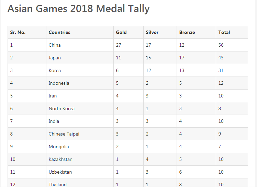Click the Asian Games 2018 Medal Tally heading

pyautogui.click(x=78, y=9)
